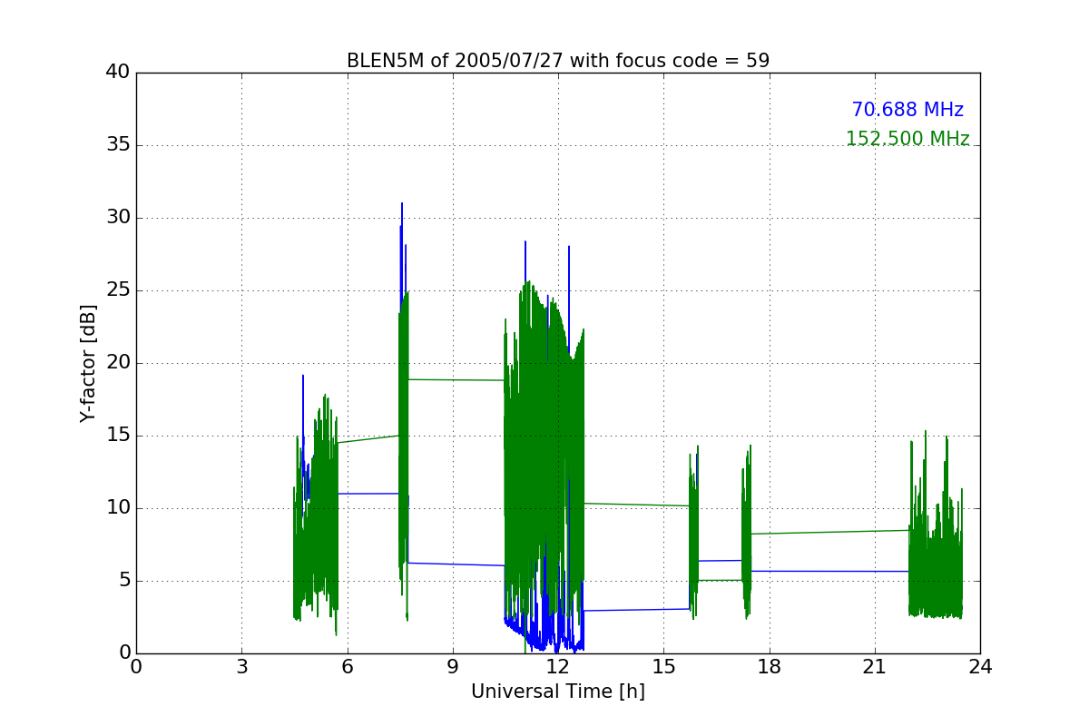Click x-axis tick label 6
This screenshot has width=1089, height=726.
[x=347, y=666]
